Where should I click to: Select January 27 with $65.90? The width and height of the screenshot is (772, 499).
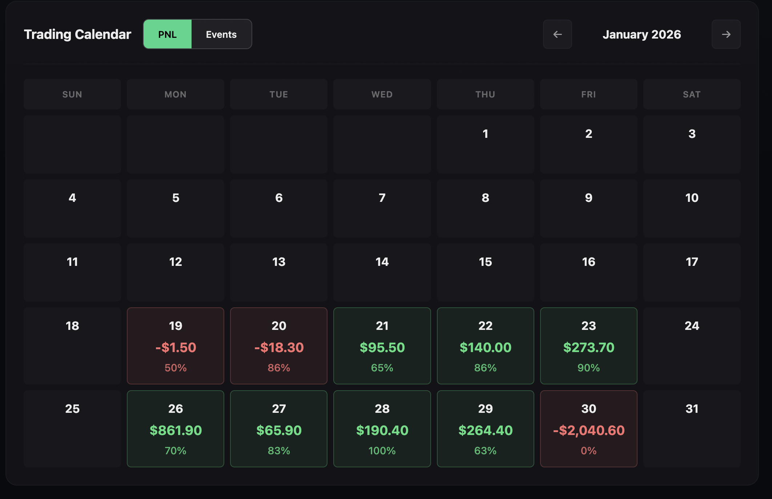(x=279, y=428)
